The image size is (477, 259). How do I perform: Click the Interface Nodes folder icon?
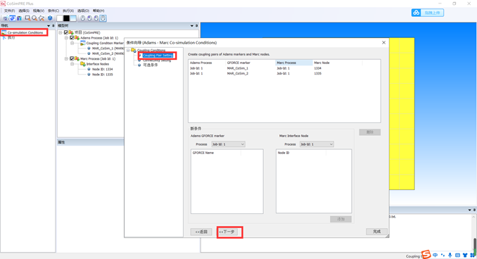click(83, 64)
